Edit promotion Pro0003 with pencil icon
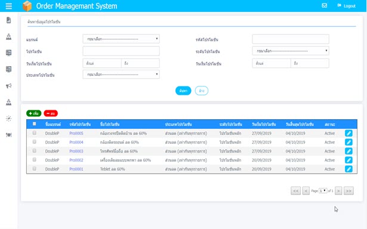The width and height of the screenshot is (367, 229). click(x=349, y=151)
